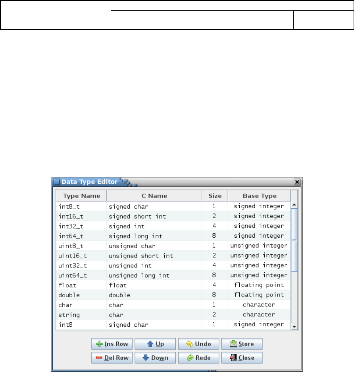Click the size cell of string row
The height and width of the screenshot is (372, 354).
(215, 315)
